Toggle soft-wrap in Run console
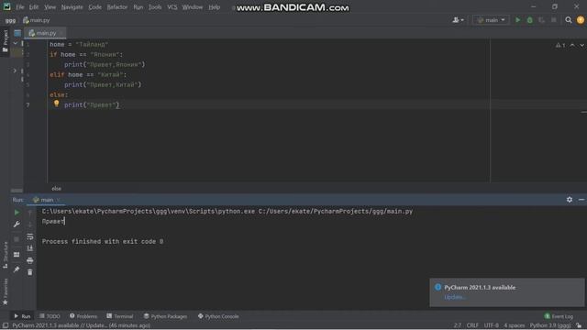 pyautogui.click(x=30, y=236)
